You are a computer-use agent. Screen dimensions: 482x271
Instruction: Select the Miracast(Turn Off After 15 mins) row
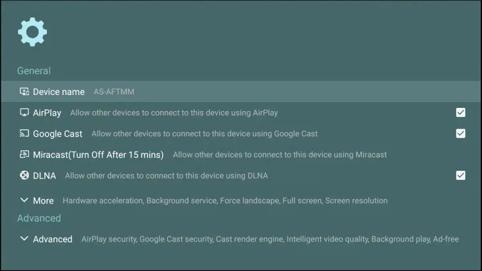point(98,155)
